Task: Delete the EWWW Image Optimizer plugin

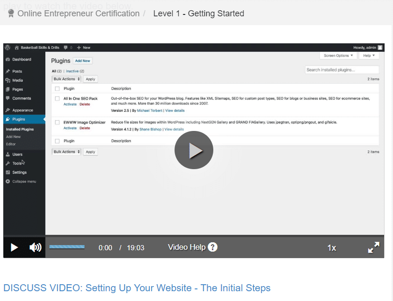Action: click(85, 128)
